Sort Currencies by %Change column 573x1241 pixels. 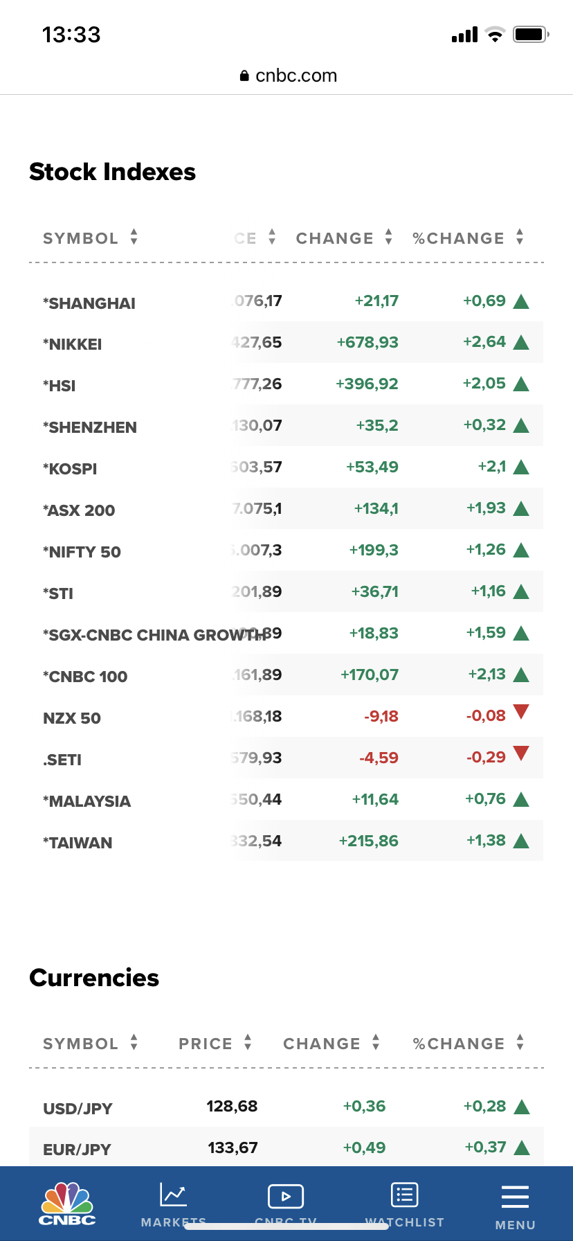pos(468,1044)
